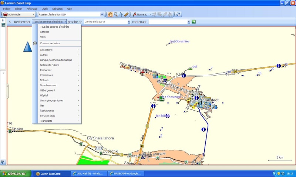Click the museum icon on Kronshtadtskoie shossie
Screen dimensions: 296x177
(x=143, y=73)
